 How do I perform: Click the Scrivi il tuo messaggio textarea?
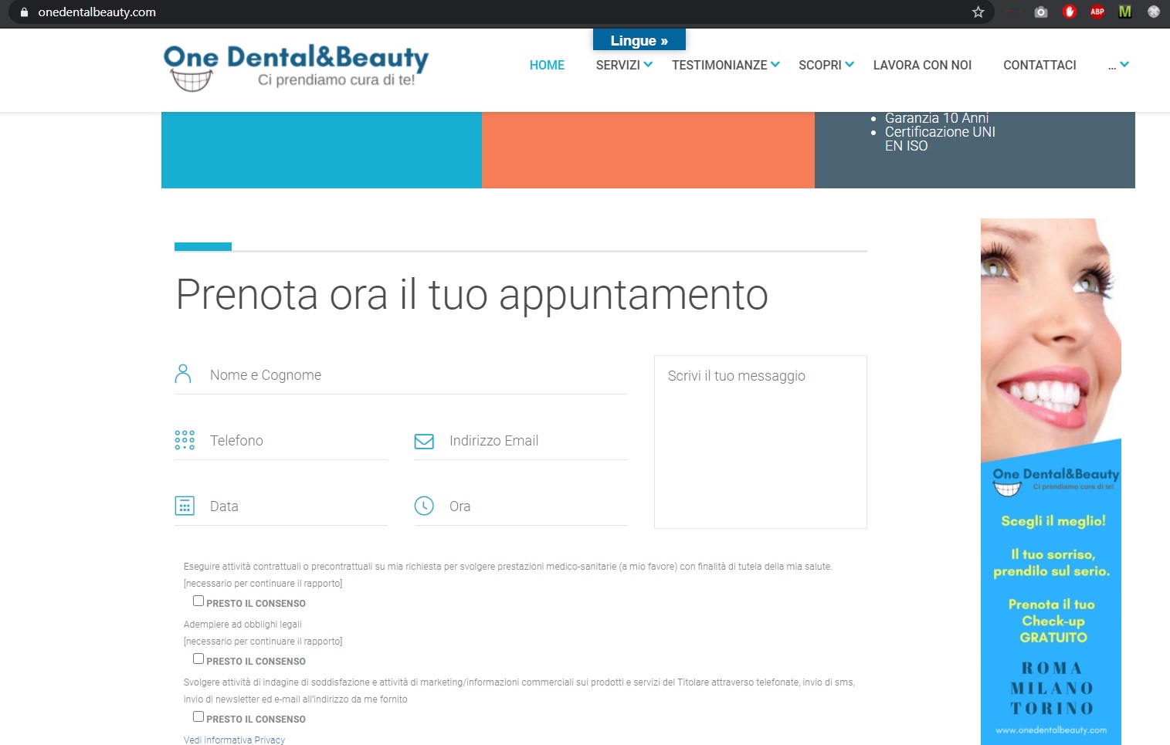pos(760,442)
